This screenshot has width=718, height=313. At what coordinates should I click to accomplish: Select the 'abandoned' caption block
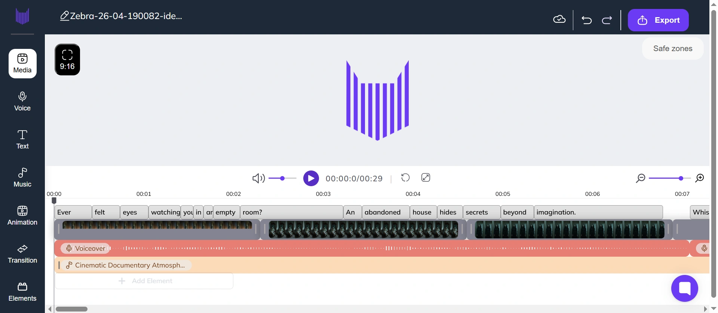[386, 212]
